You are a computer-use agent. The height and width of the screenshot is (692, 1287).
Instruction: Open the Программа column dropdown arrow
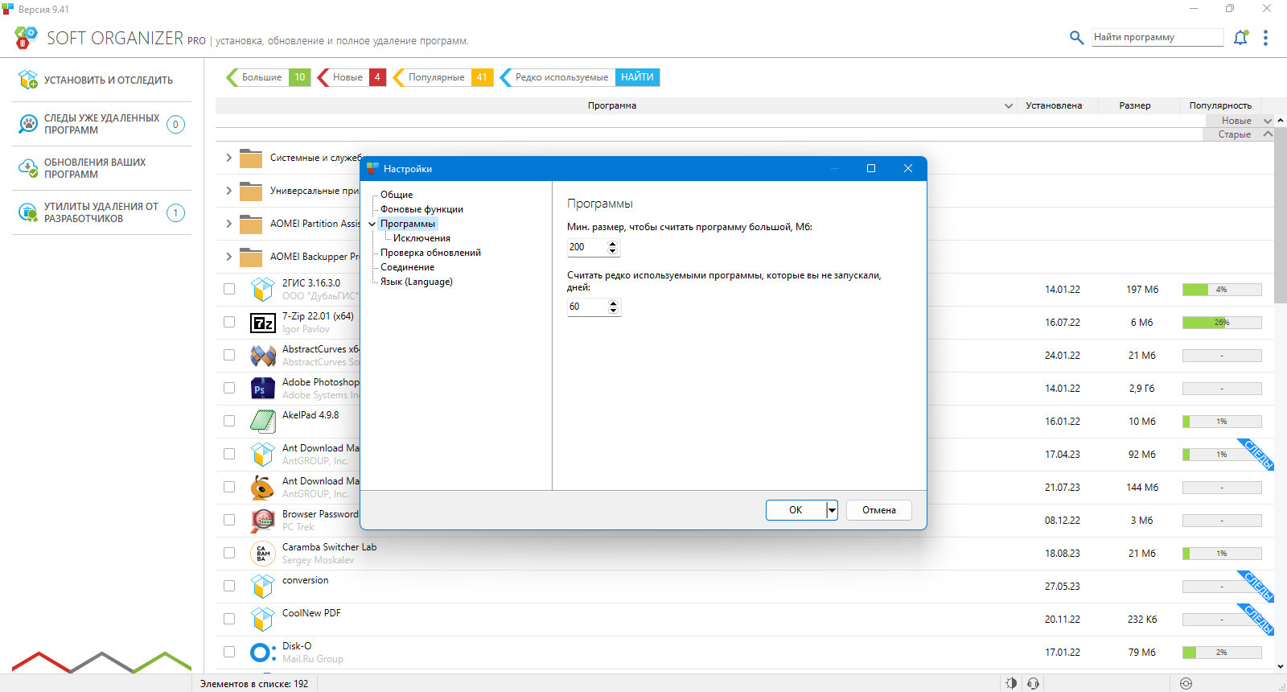pos(1009,105)
